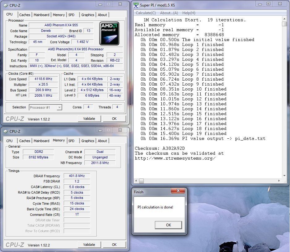Viewport: 290px width, 252px height.
Task: Minimize the bottom CPU-Z window
Action: [100, 130]
